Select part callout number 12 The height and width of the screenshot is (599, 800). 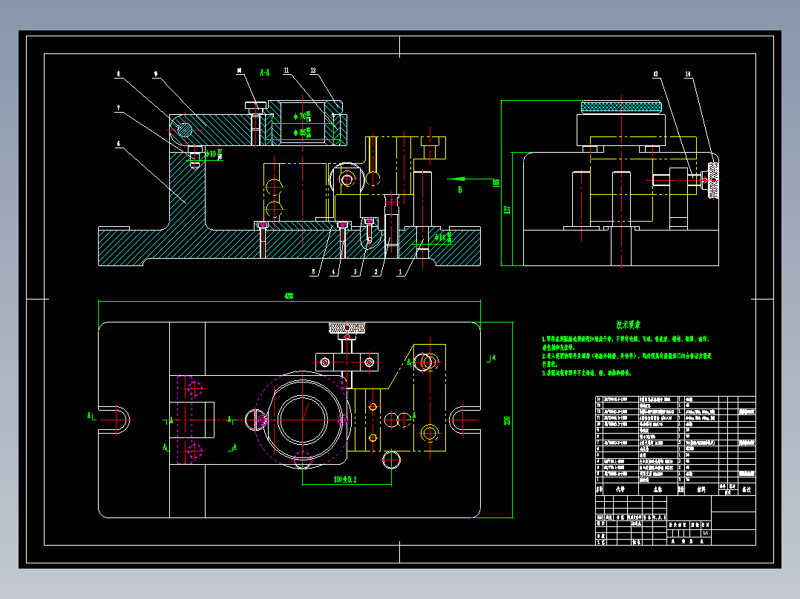(x=312, y=70)
